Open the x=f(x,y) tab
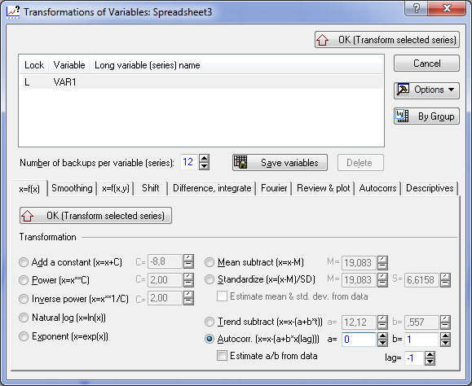Viewport: 472px width, 386px height. (x=116, y=188)
